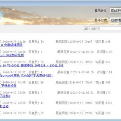
Task: Click the 回复数: 41 reply count
Action: tap(36, 103)
